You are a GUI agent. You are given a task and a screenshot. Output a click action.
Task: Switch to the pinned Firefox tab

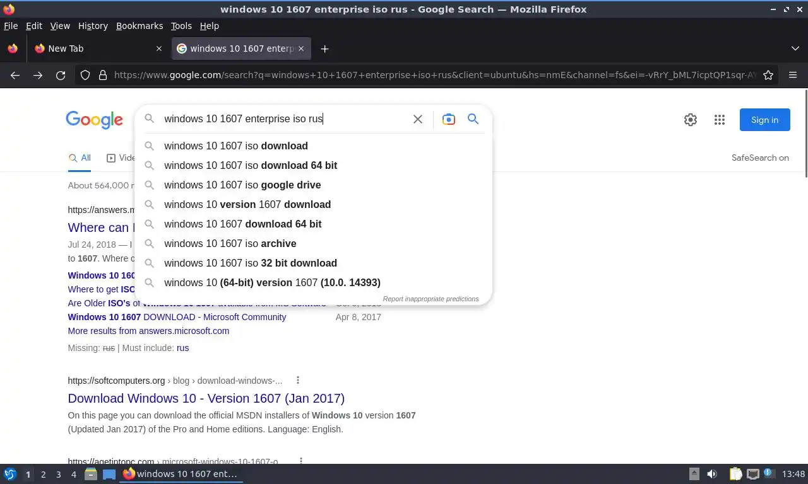(13, 49)
